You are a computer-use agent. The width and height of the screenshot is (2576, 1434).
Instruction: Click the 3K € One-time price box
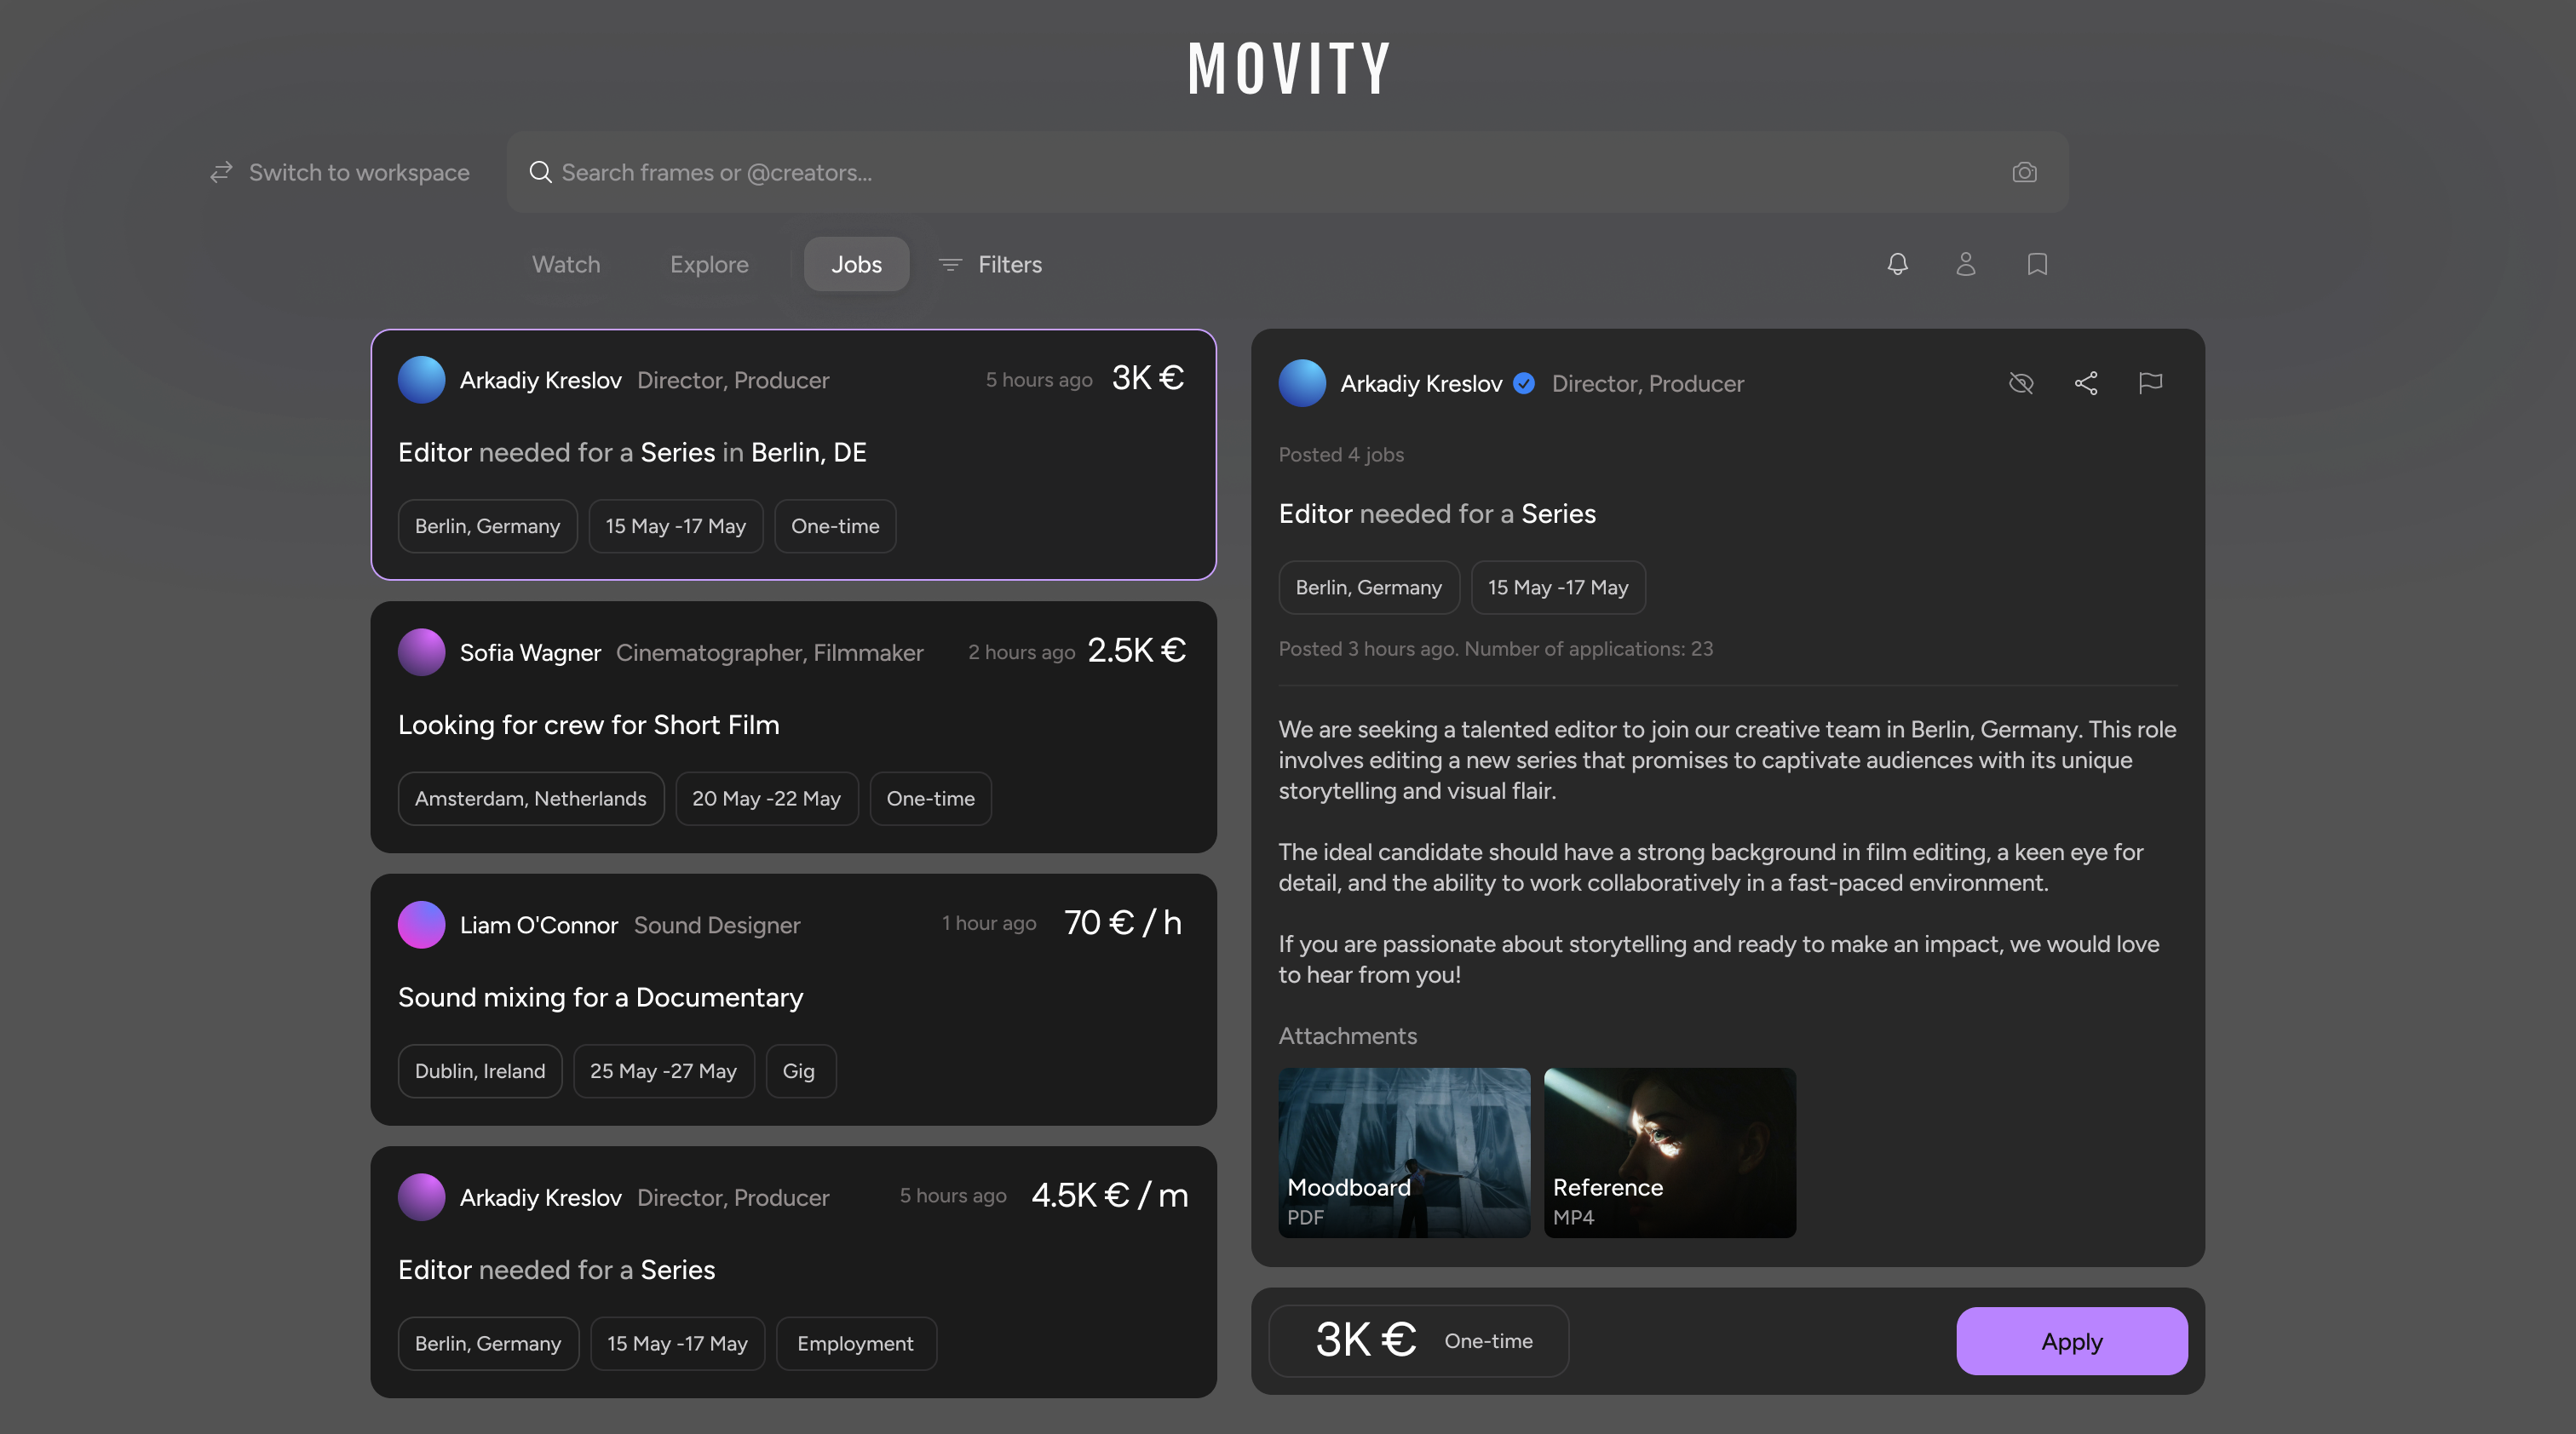1419,1341
